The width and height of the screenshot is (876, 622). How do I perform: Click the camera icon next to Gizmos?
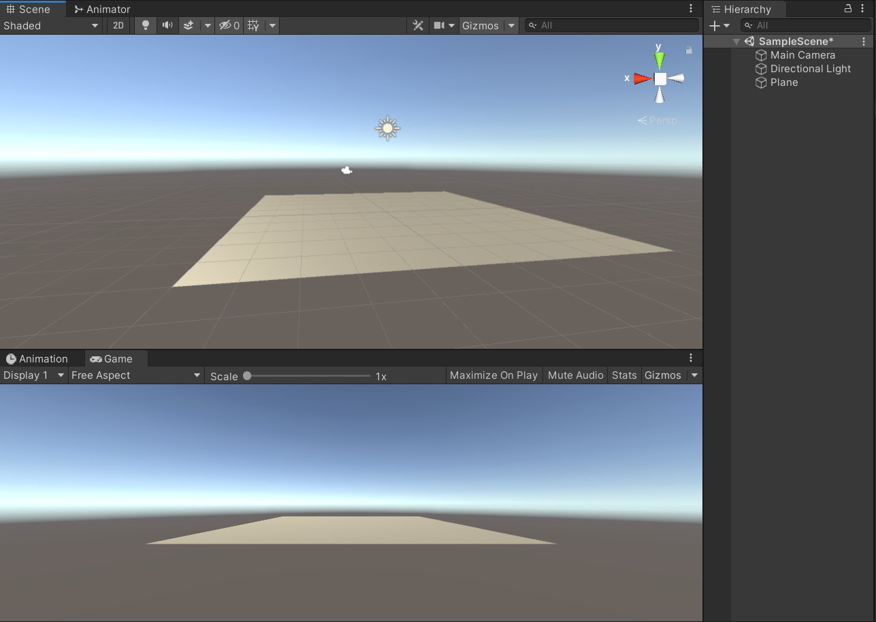click(x=440, y=25)
